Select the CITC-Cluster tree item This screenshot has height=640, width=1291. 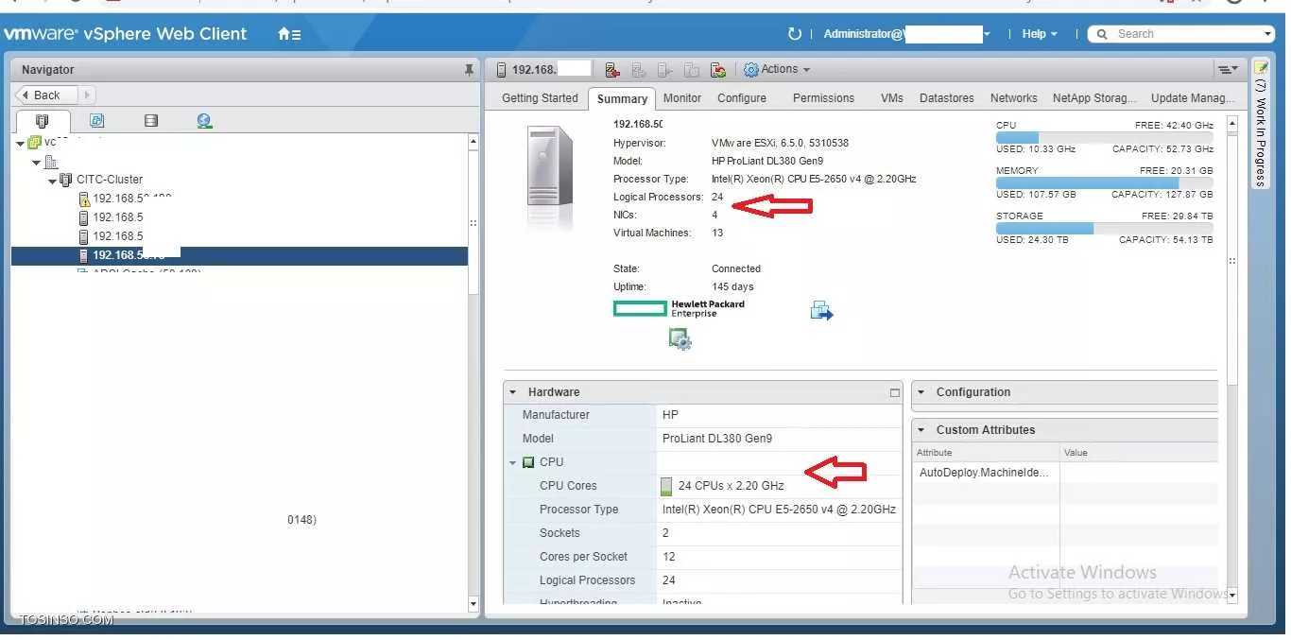110,180
